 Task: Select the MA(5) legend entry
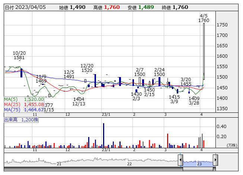(24, 99)
